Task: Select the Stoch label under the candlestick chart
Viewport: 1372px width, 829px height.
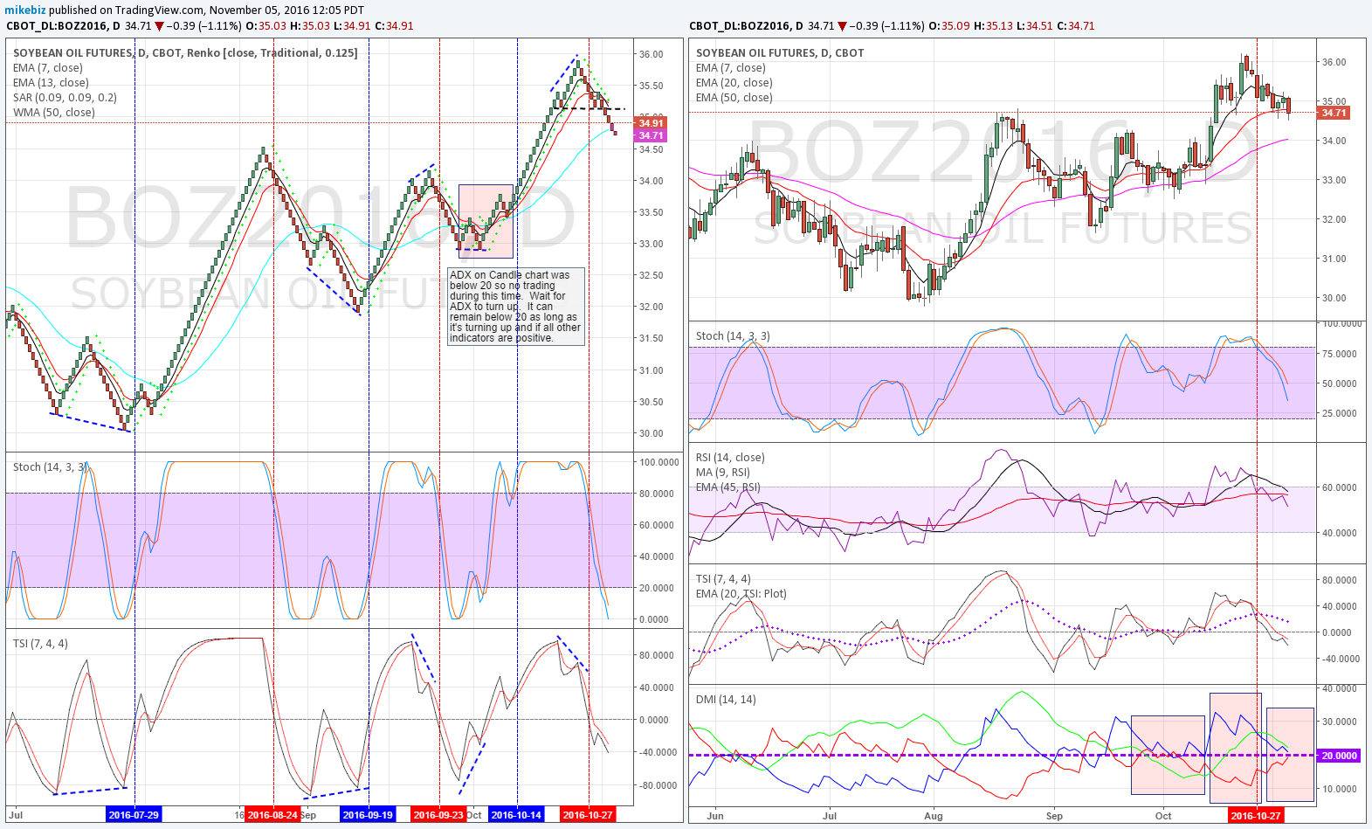Action: click(733, 335)
